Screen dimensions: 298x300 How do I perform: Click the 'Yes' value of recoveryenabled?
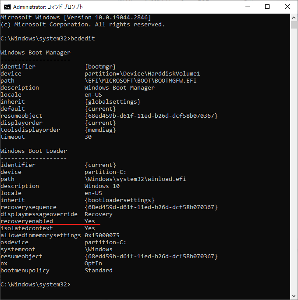(x=90, y=221)
